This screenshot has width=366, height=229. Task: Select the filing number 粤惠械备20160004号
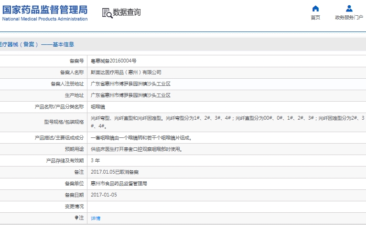(x=113, y=61)
